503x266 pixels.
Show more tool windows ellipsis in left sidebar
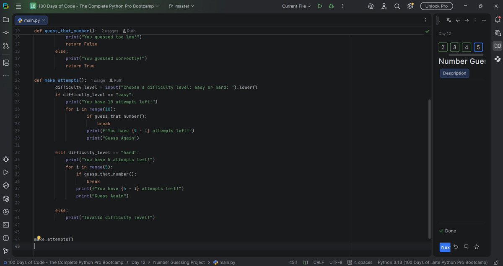click(x=6, y=76)
